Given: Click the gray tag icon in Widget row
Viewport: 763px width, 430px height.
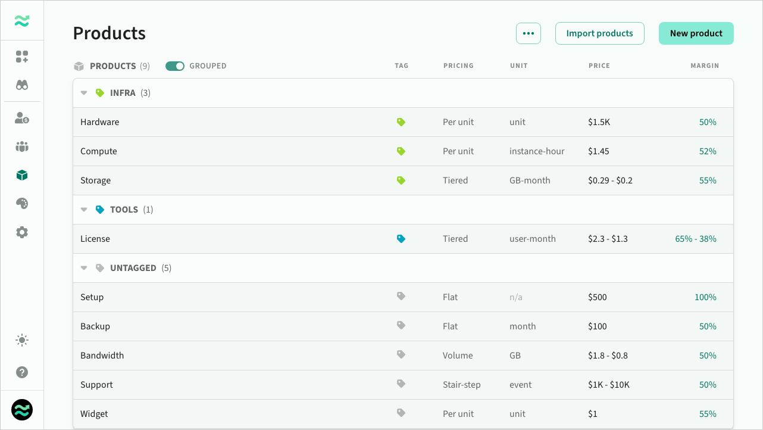Looking at the screenshot, I should tap(401, 413).
